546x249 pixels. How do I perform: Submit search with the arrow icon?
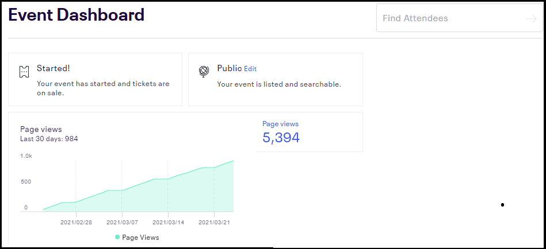point(531,19)
